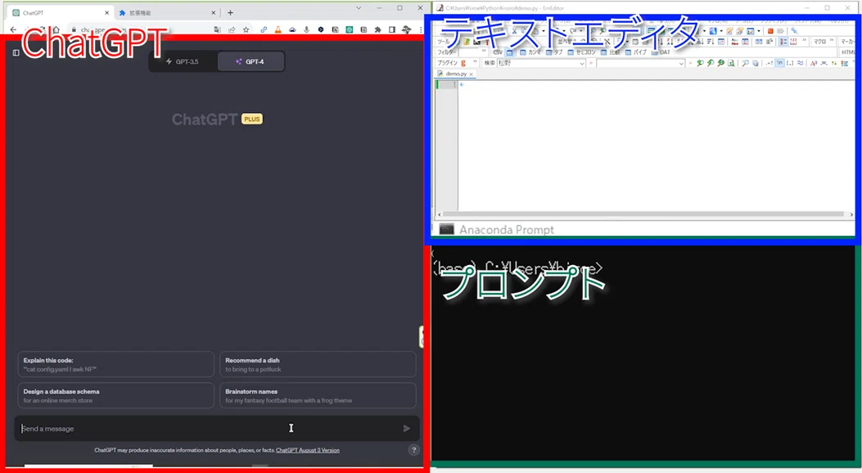Click the 'Explain this code' suggestion card
The image size is (862, 473).
115,365
